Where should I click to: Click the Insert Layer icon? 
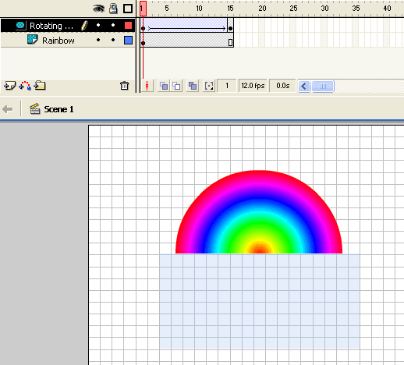click(x=10, y=86)
